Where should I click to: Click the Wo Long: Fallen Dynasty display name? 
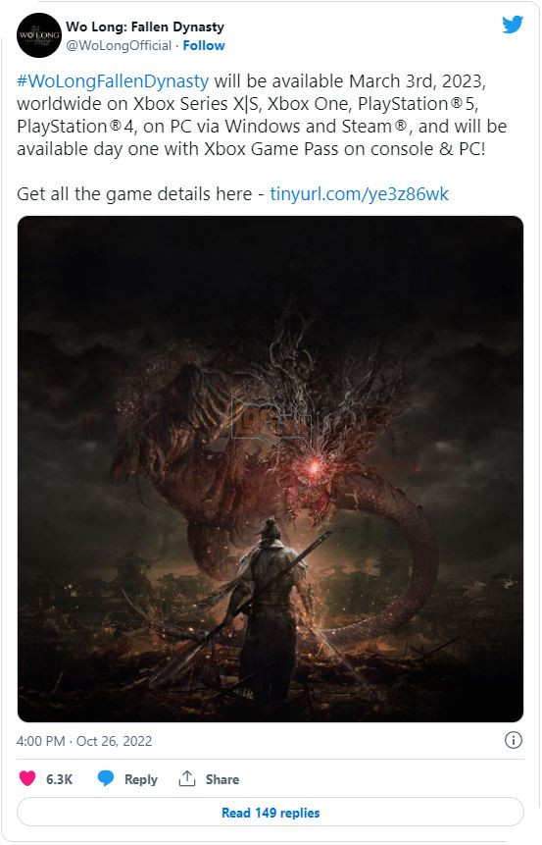point(145,26)
